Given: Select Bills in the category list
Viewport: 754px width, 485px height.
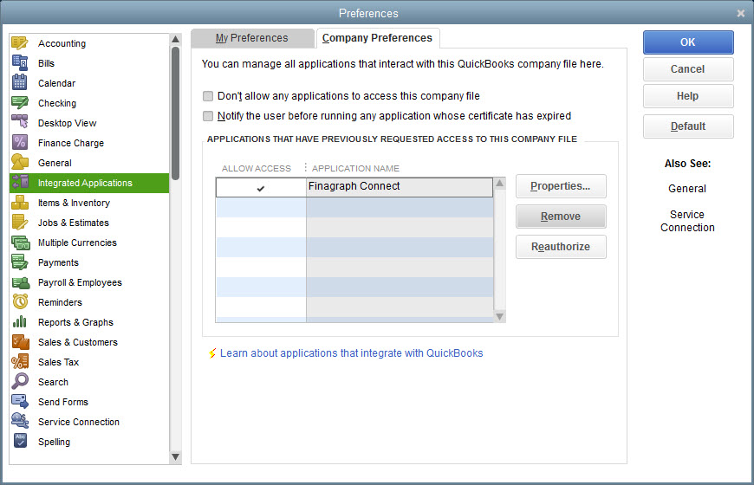Looking at the screenshot, I should click(x=46, y=63).
